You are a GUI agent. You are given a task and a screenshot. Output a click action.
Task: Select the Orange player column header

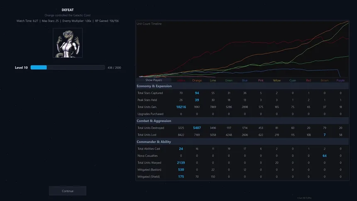tap(197, 81)
